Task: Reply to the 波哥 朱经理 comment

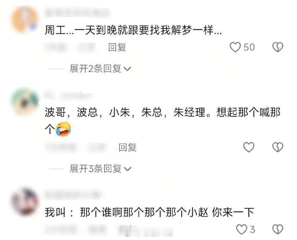Action: pos(127,147)
